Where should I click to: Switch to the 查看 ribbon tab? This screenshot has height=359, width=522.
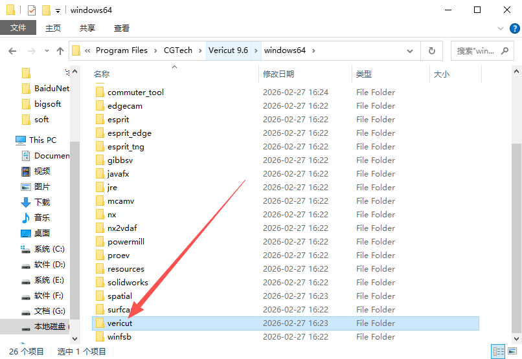click(x=121, y=28)
